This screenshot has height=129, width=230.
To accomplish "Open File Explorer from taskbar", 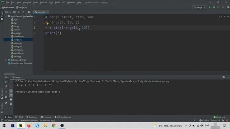I will pyautogui.click(x=46, y=125).
